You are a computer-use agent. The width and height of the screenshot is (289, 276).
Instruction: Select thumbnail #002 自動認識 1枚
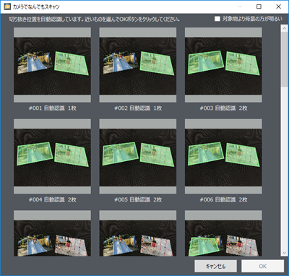[x=138, y=65]
